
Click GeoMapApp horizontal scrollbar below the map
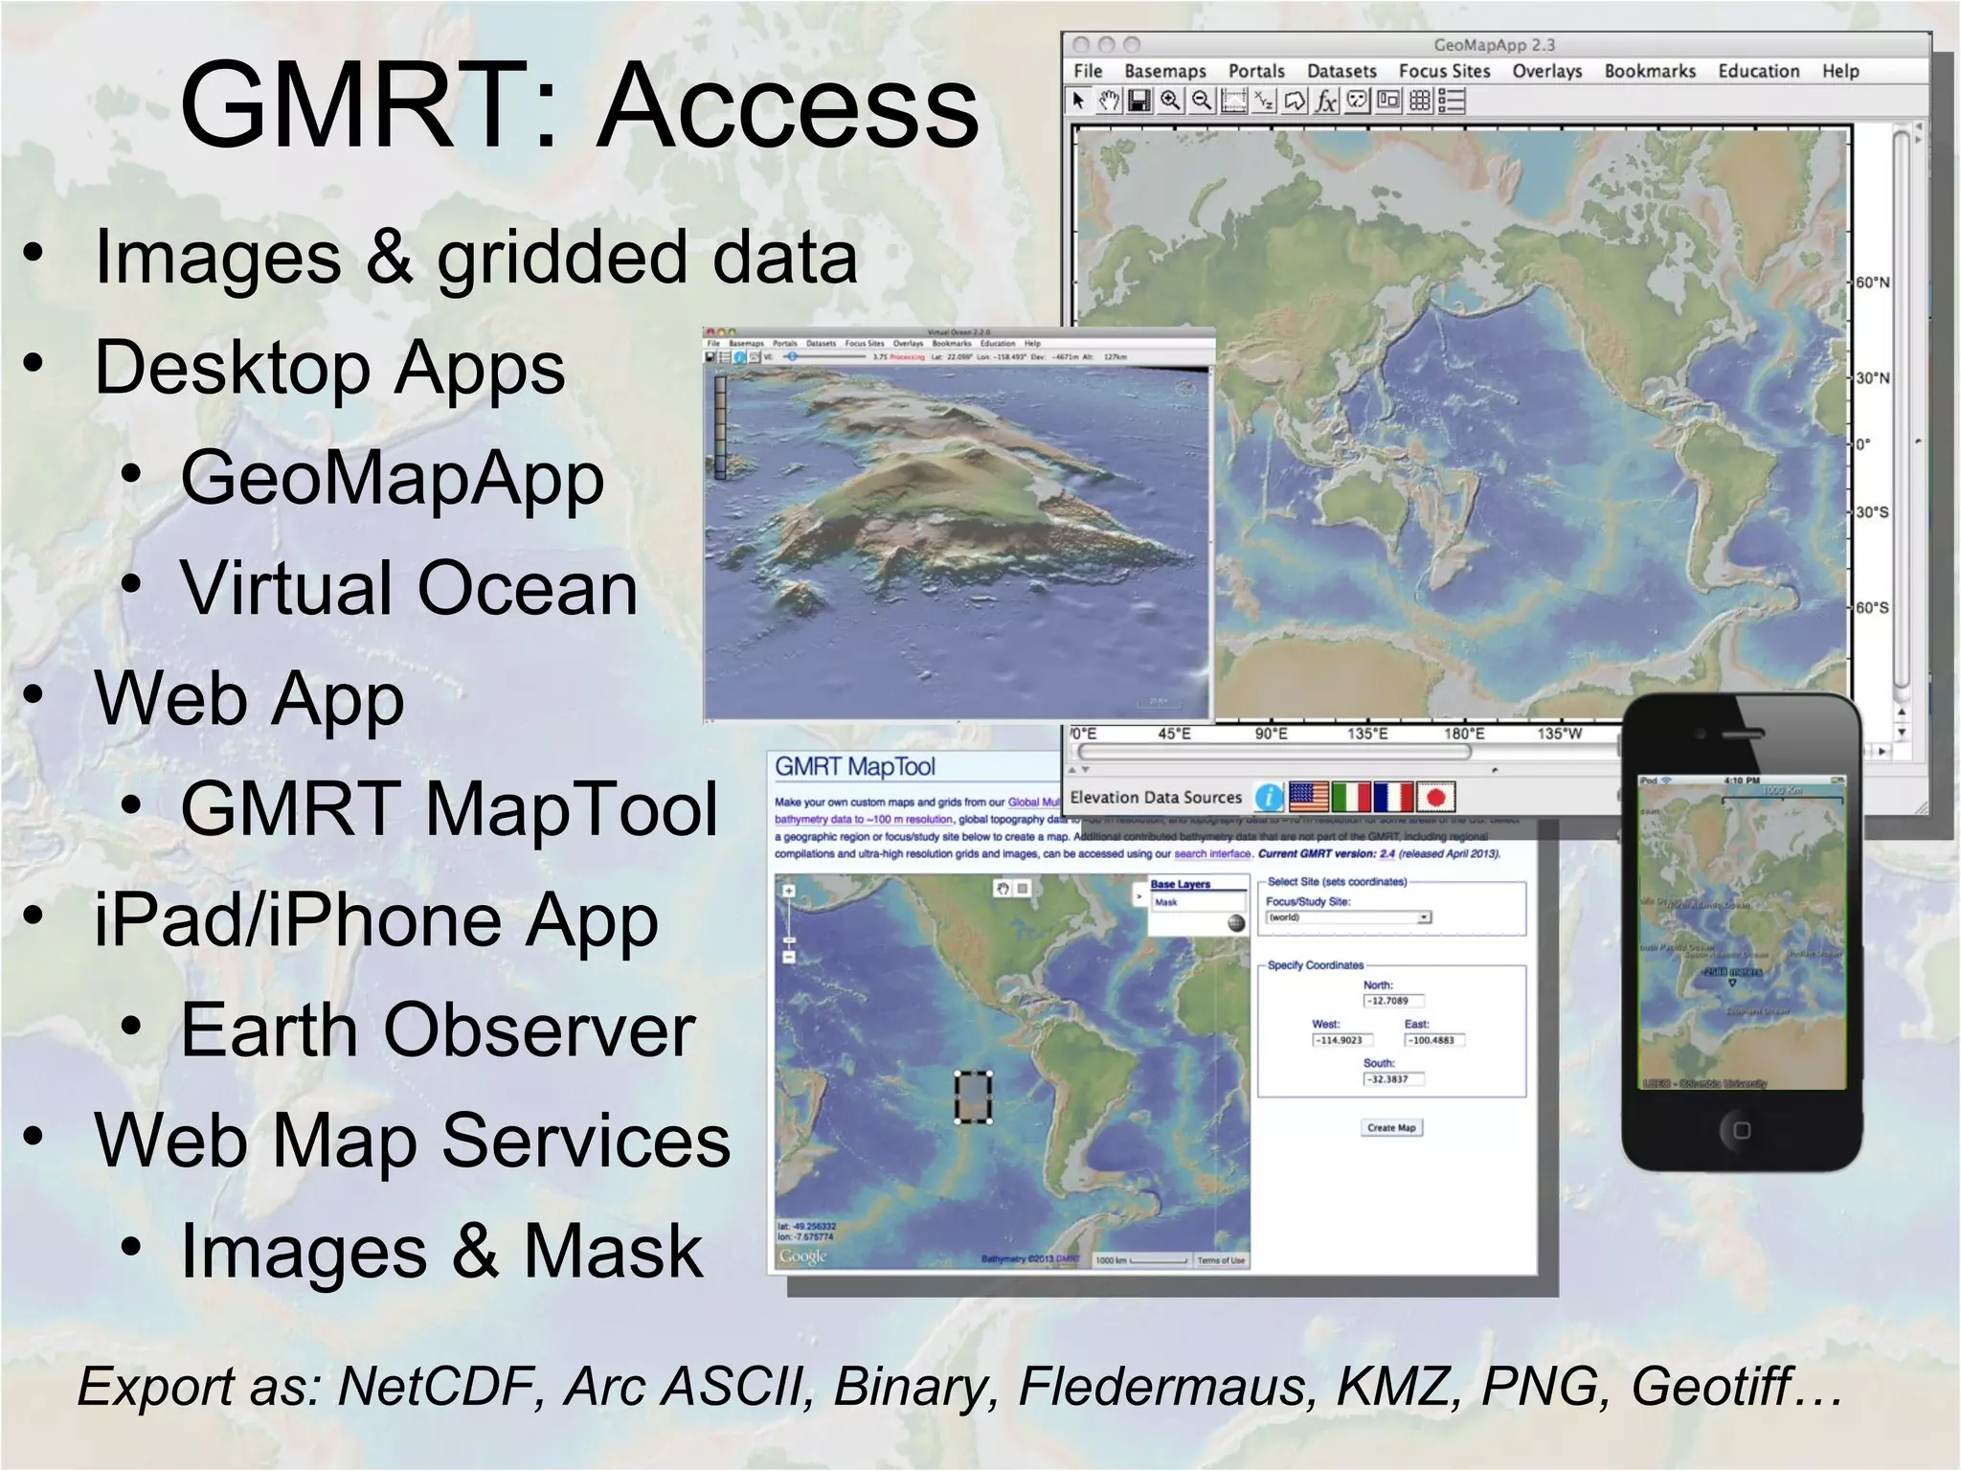click(1274, 752)
